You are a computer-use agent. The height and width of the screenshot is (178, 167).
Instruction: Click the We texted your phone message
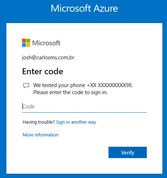(83, 85)
